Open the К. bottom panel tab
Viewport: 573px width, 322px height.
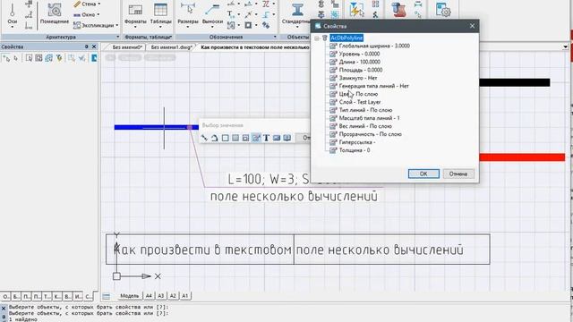pos(57,296)
